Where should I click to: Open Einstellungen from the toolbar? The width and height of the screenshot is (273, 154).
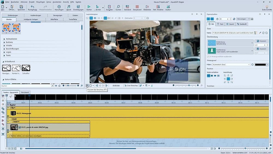pos(78,7)
